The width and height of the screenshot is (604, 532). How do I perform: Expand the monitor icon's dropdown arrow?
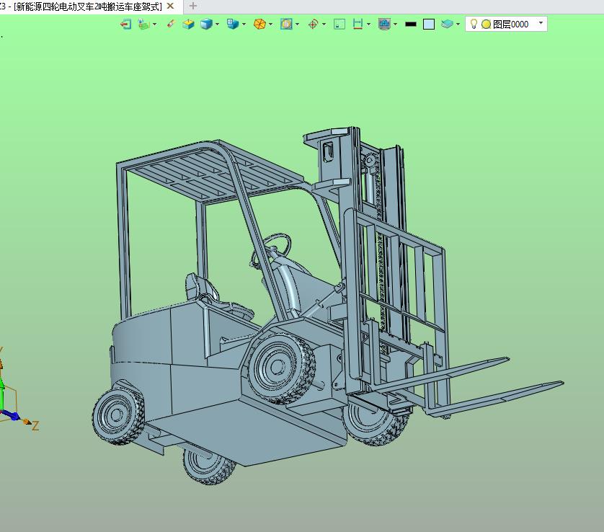(x=396, y=25)
